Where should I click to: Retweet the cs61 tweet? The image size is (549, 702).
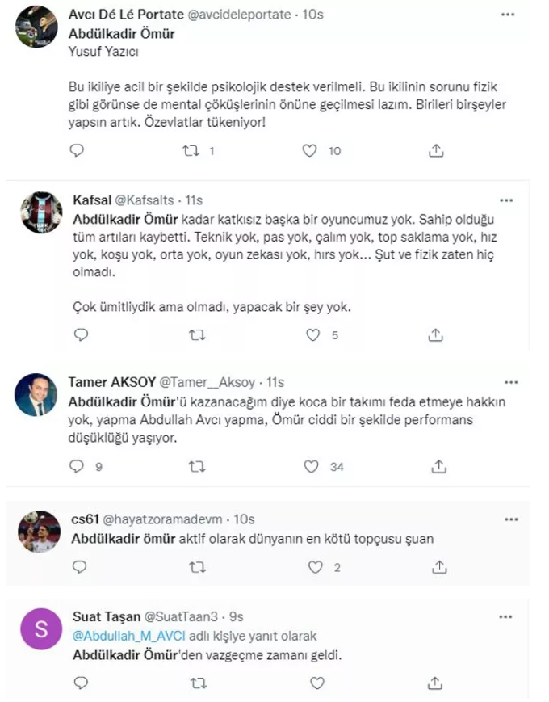point(194,567)
